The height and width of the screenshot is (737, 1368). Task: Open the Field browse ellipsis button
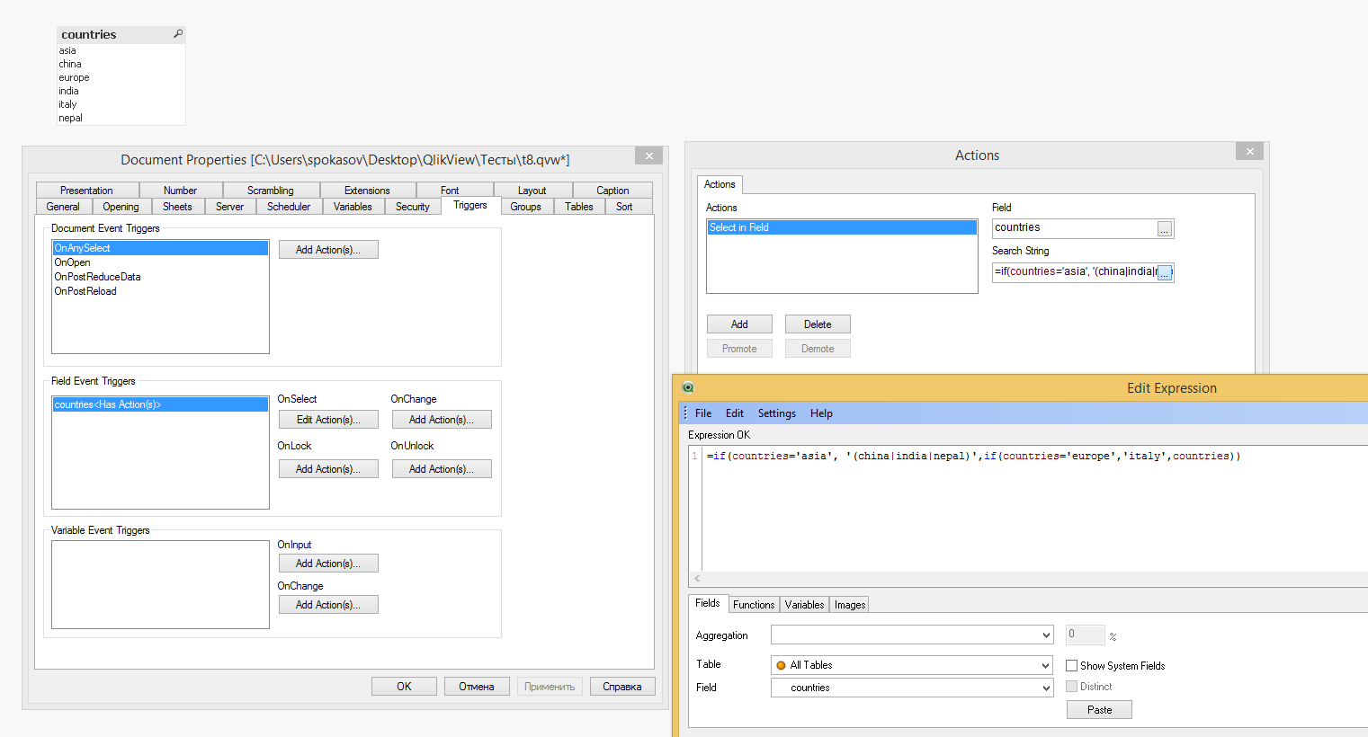click(x=1164, y=229)
